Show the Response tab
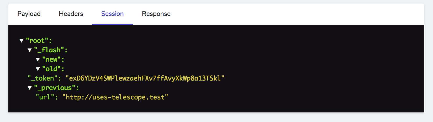Image resolution: width=433 pixels, height=122 pixels. pos(156,14)
